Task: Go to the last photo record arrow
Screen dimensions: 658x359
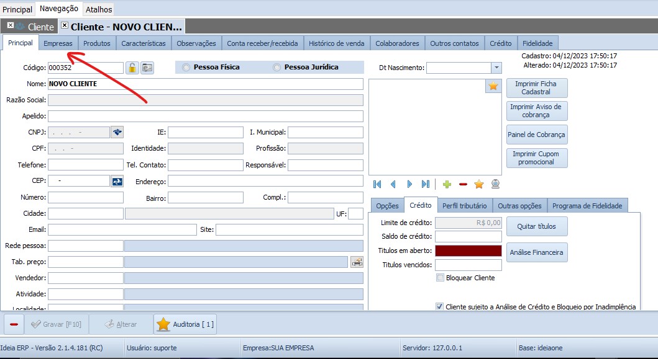Action: coord(426,184)
